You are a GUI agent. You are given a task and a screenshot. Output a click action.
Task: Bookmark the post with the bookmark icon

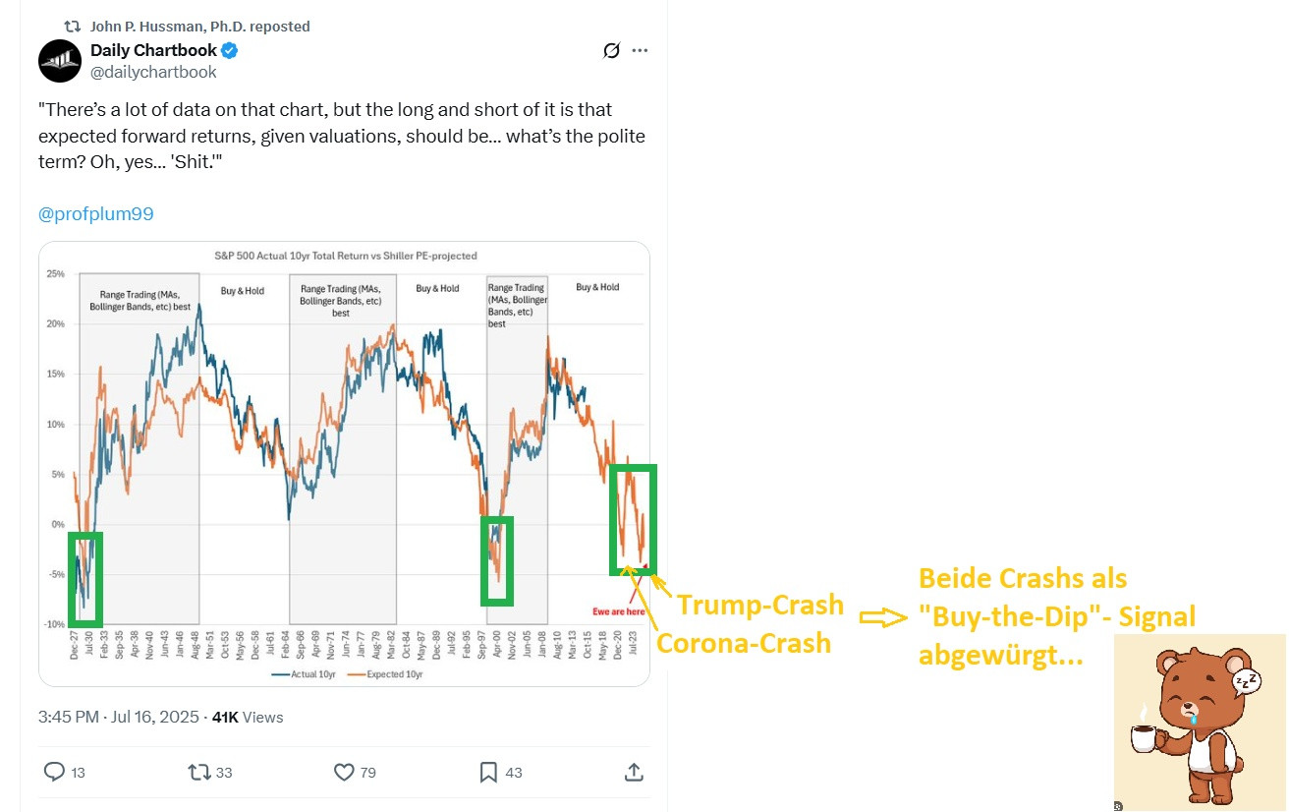point(488,772)
